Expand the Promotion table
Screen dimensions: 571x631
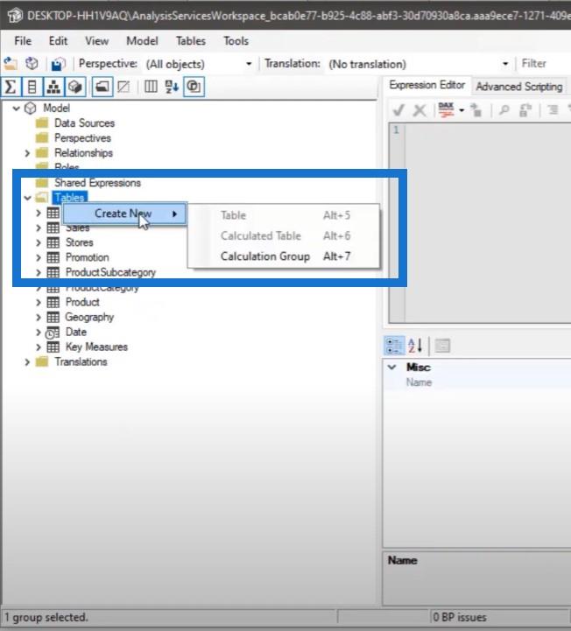(39, 257)
